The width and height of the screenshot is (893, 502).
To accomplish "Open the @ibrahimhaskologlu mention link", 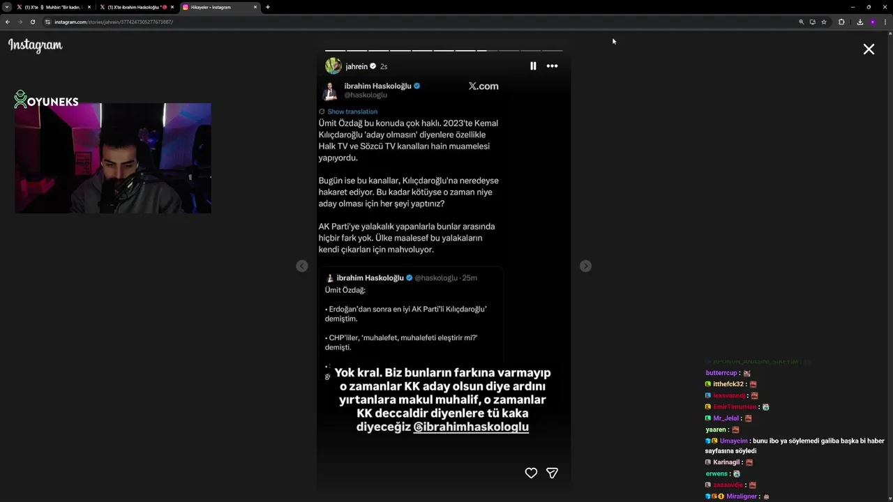I will coord(471,427).
